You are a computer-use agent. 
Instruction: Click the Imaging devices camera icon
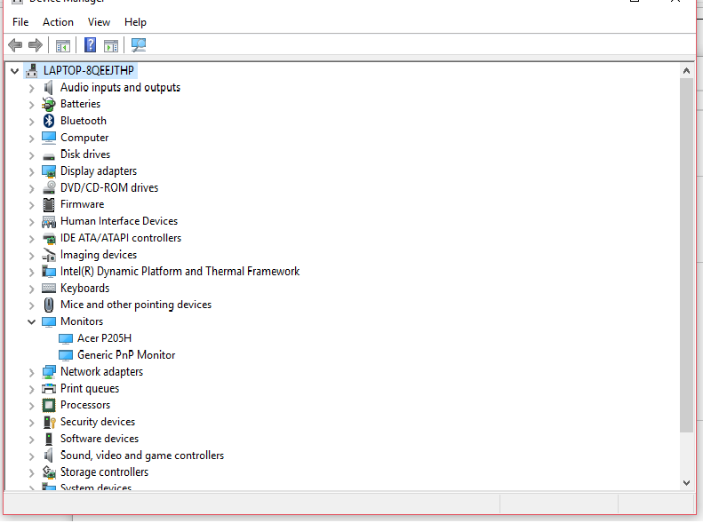coord(49,255)
